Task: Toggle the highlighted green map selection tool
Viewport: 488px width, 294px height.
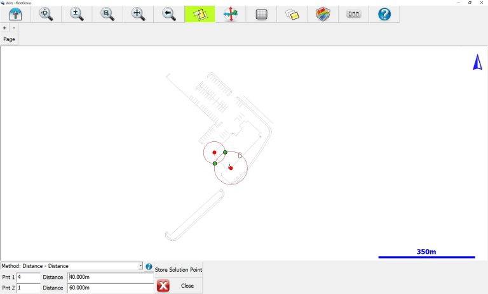Action: 200,14
